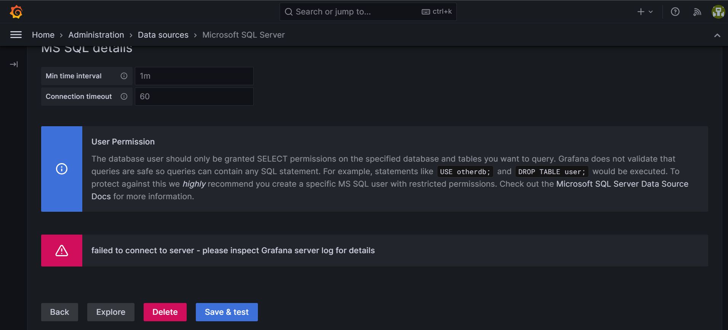Show Min time interval info tooltip
Viewport: 728px width, 330px height.
(124, 76)
